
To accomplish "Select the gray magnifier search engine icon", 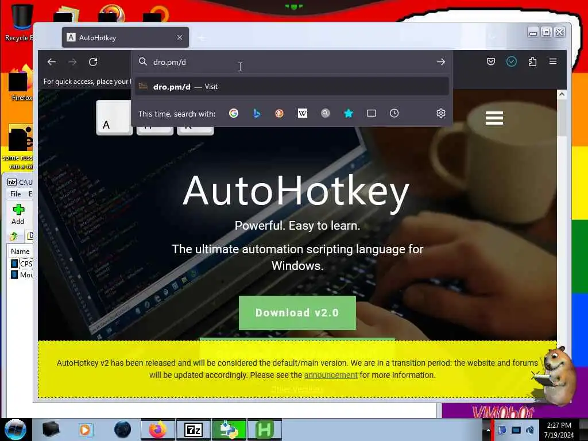I will (326, 113).
